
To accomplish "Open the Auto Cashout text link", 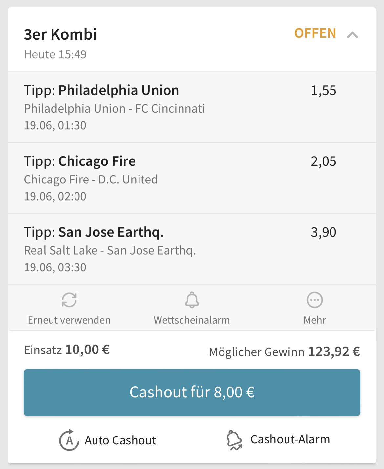I will 120,440.
